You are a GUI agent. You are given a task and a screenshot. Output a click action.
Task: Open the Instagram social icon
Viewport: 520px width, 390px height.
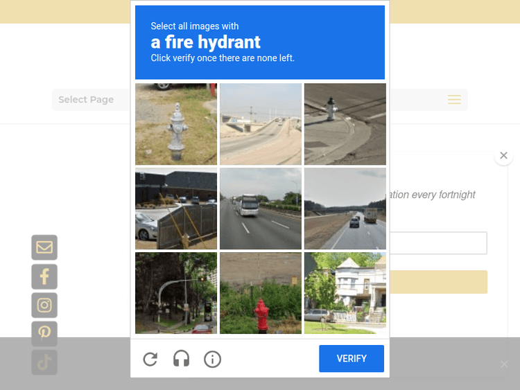point(44,305)
